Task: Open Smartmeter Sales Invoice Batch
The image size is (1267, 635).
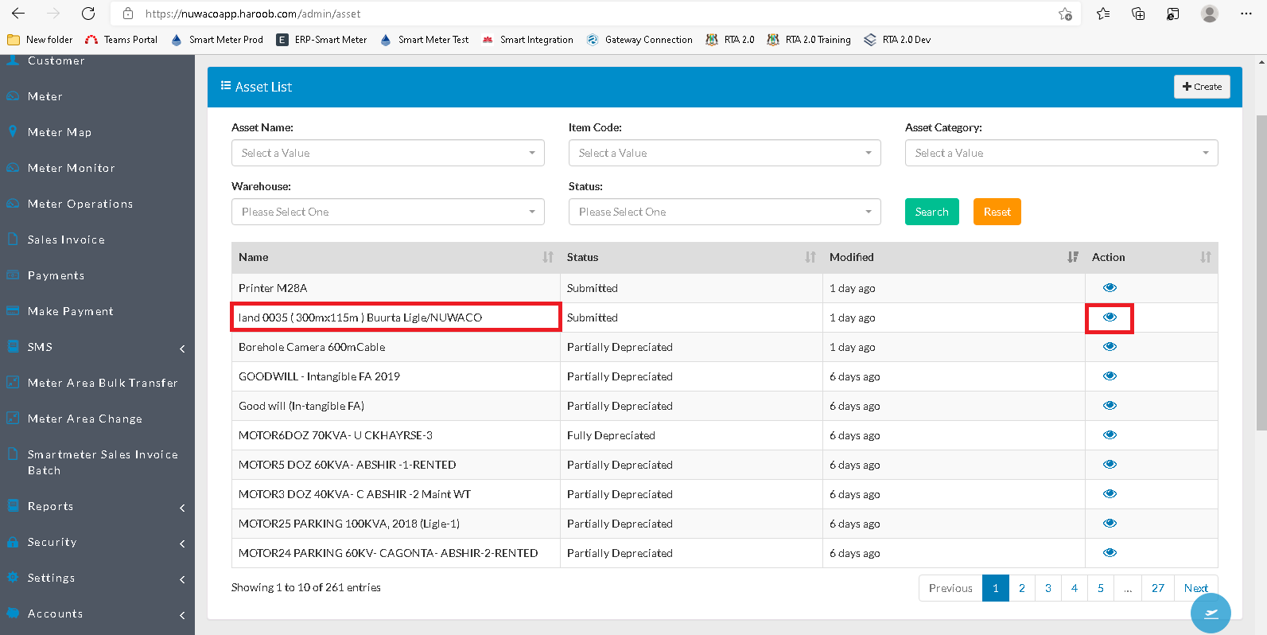Action: click(97, 462)
